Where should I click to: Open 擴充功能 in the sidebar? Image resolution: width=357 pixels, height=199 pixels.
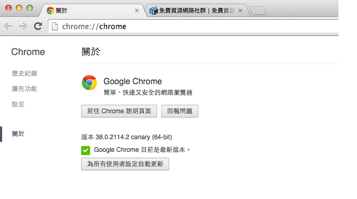click(x=24, y=89)
